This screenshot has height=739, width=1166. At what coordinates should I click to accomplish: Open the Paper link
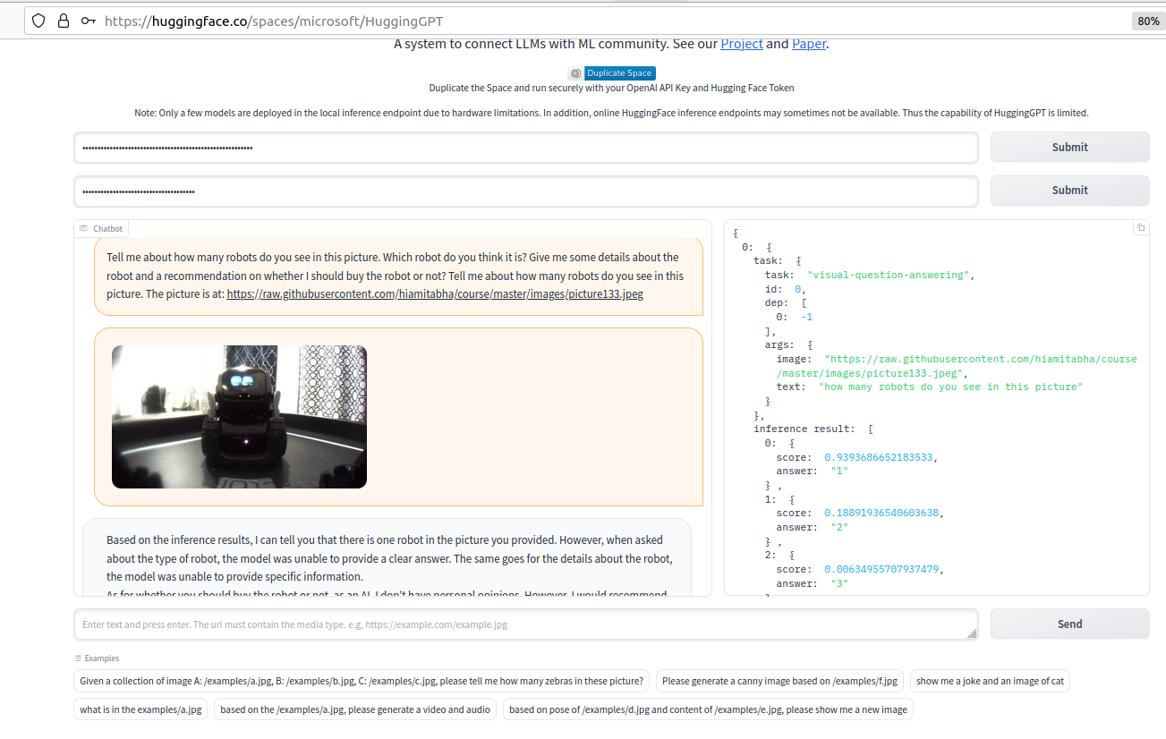pyautogui.click(x=809, y=44)
